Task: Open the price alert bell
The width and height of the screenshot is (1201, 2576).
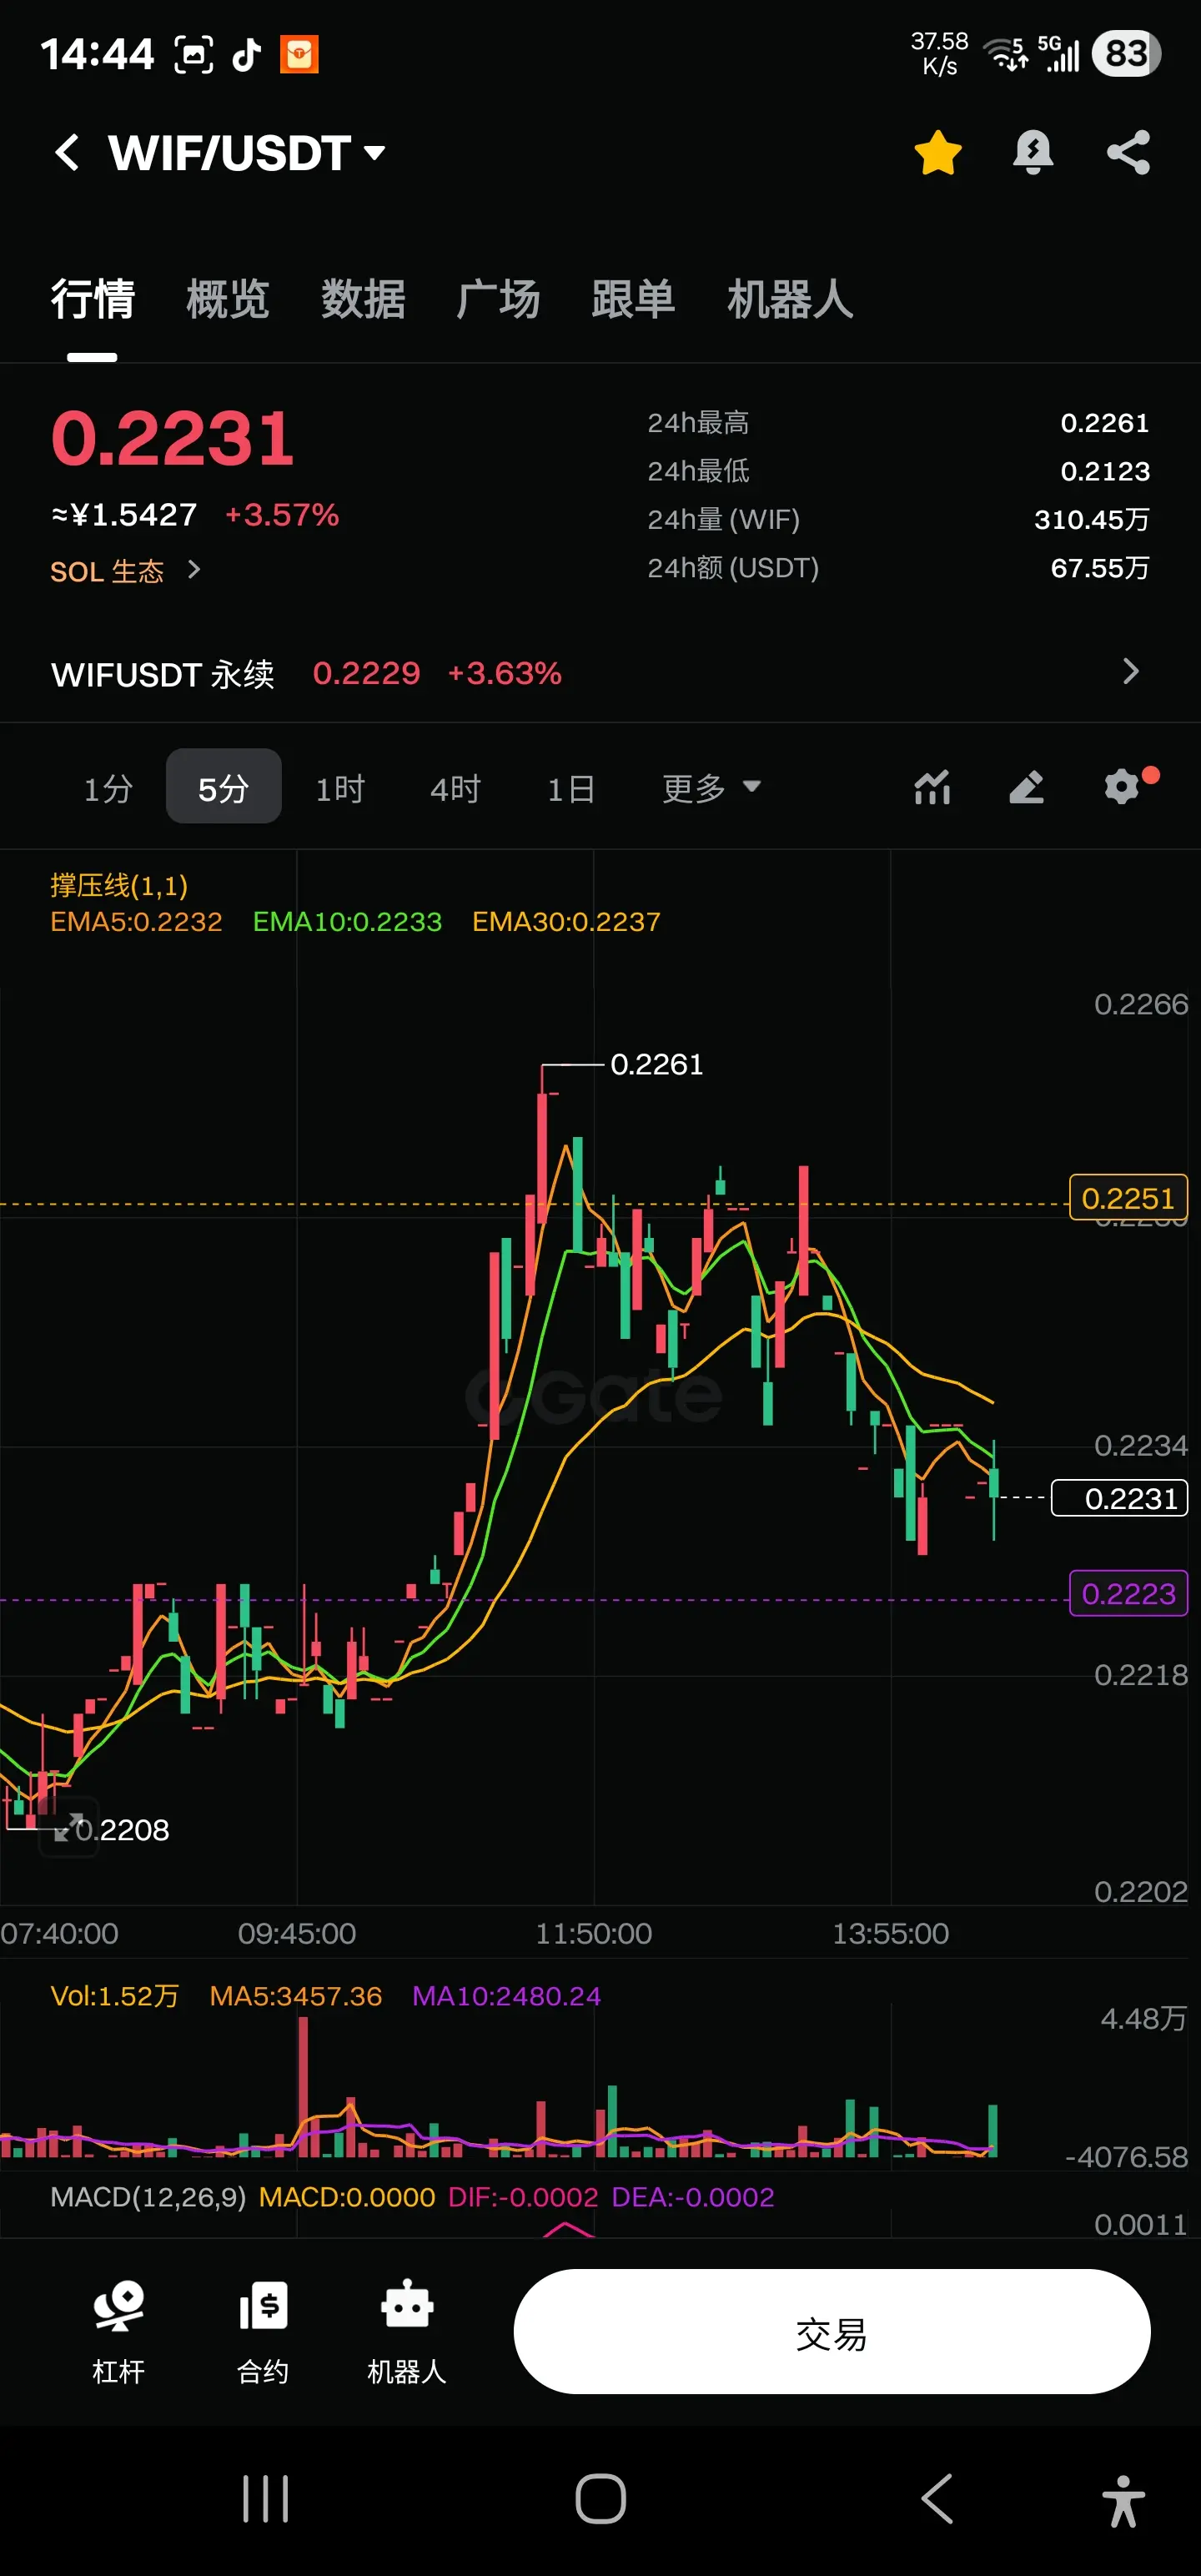Action: 1033,153
